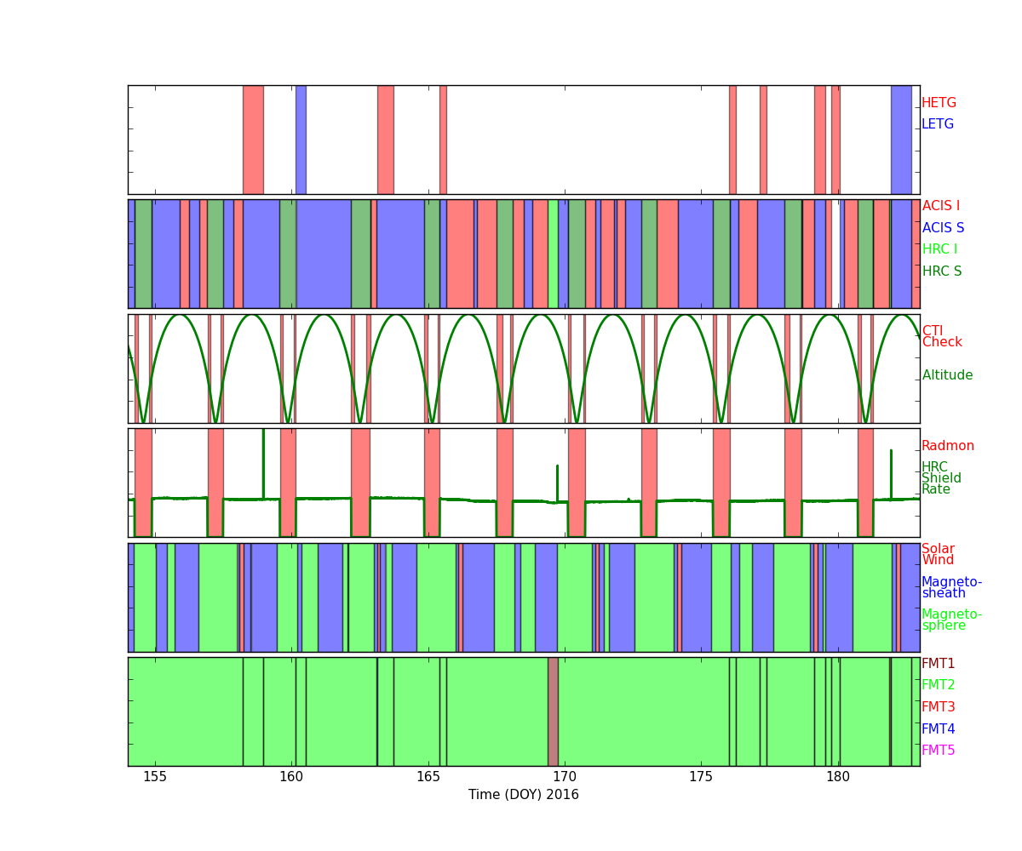The height and width of the screenshot is (851, 1022).
Task: Click the red Radmon legend label
Action: click(x=947, y=446)
